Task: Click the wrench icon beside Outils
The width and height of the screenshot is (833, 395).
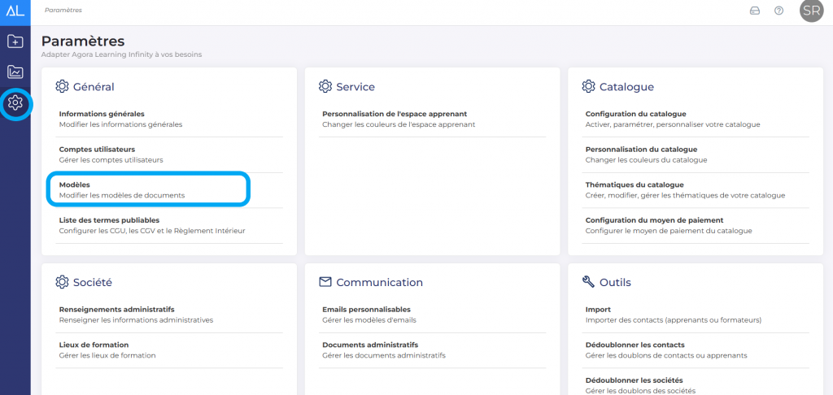Action: click(589, 282)
